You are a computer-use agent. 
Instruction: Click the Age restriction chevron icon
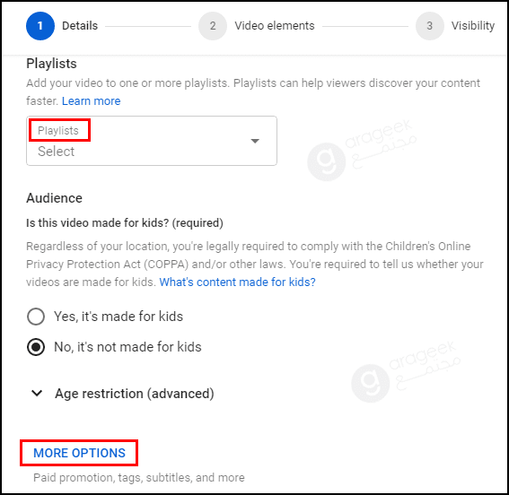(37, 393)
